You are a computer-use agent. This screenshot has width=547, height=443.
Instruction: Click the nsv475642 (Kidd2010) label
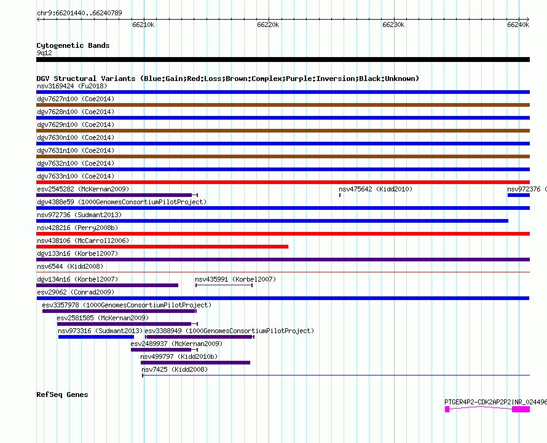[x=376, y=189]
